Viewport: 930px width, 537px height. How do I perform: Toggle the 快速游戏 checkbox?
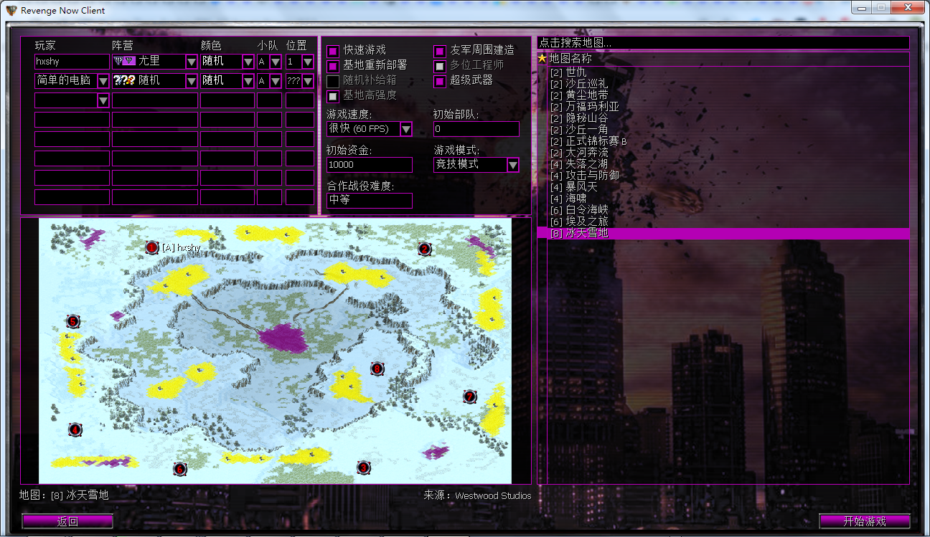pos(333,51)
